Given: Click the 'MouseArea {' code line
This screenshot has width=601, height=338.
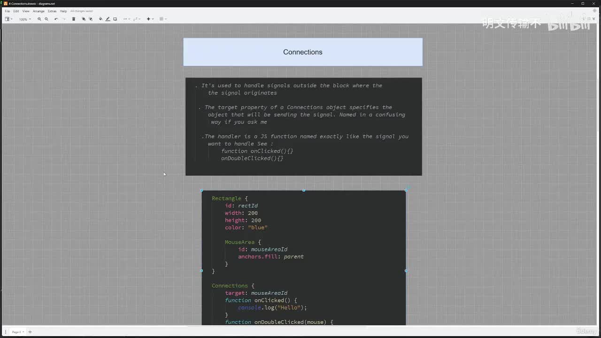Looking at the screenshot, I should point(243,242).
